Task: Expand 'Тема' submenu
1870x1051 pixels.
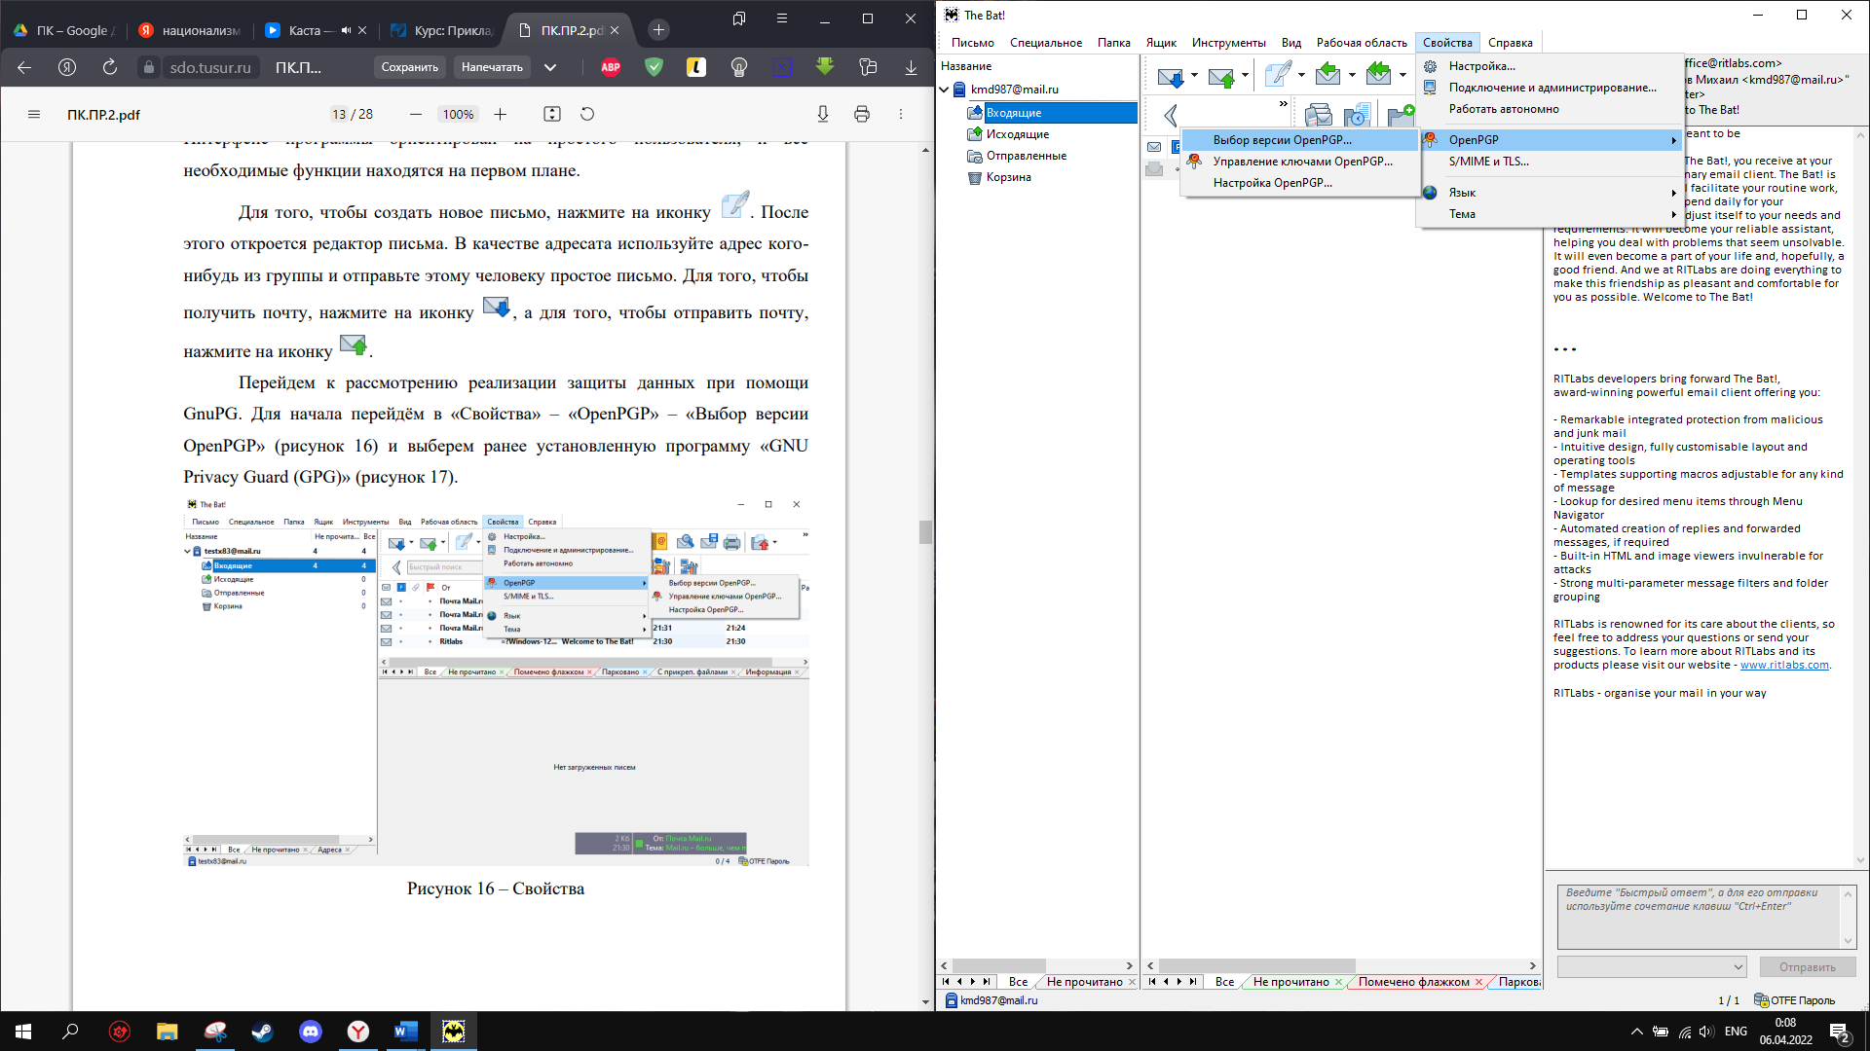Action: 1551,214
